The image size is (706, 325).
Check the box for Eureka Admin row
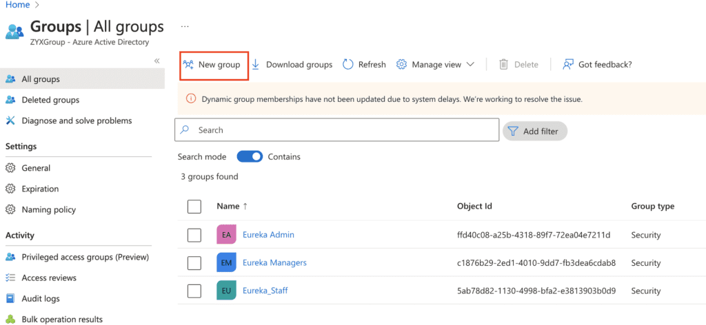pyautogui.click(x=194, y=235)
